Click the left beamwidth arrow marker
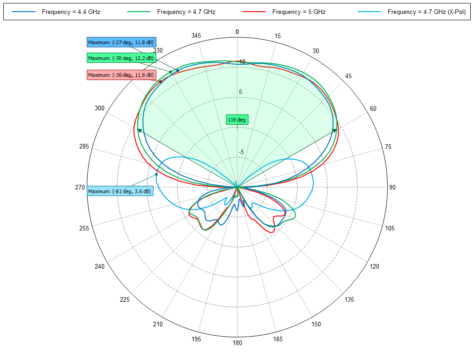 point(140,129)
